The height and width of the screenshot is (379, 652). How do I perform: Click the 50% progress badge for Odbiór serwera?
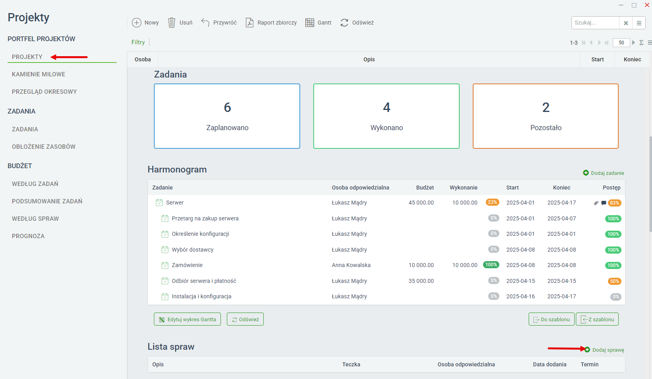pos(615,281)
